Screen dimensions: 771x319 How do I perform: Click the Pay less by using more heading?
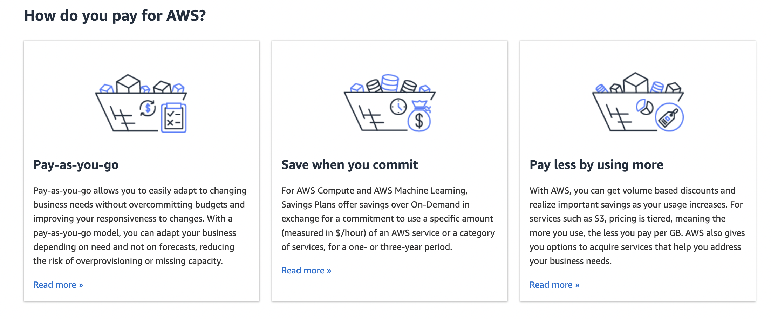pos(596,164)
